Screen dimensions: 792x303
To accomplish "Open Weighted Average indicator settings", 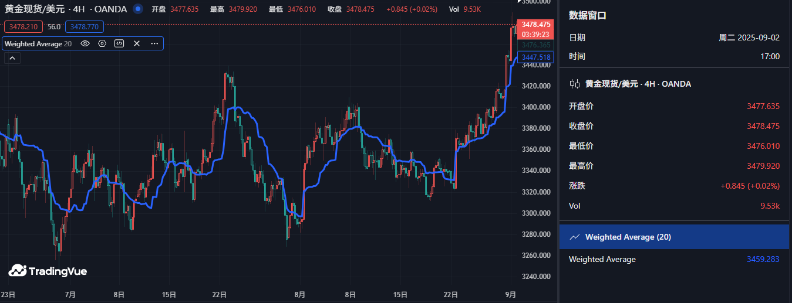I will (x=102, y=43).
